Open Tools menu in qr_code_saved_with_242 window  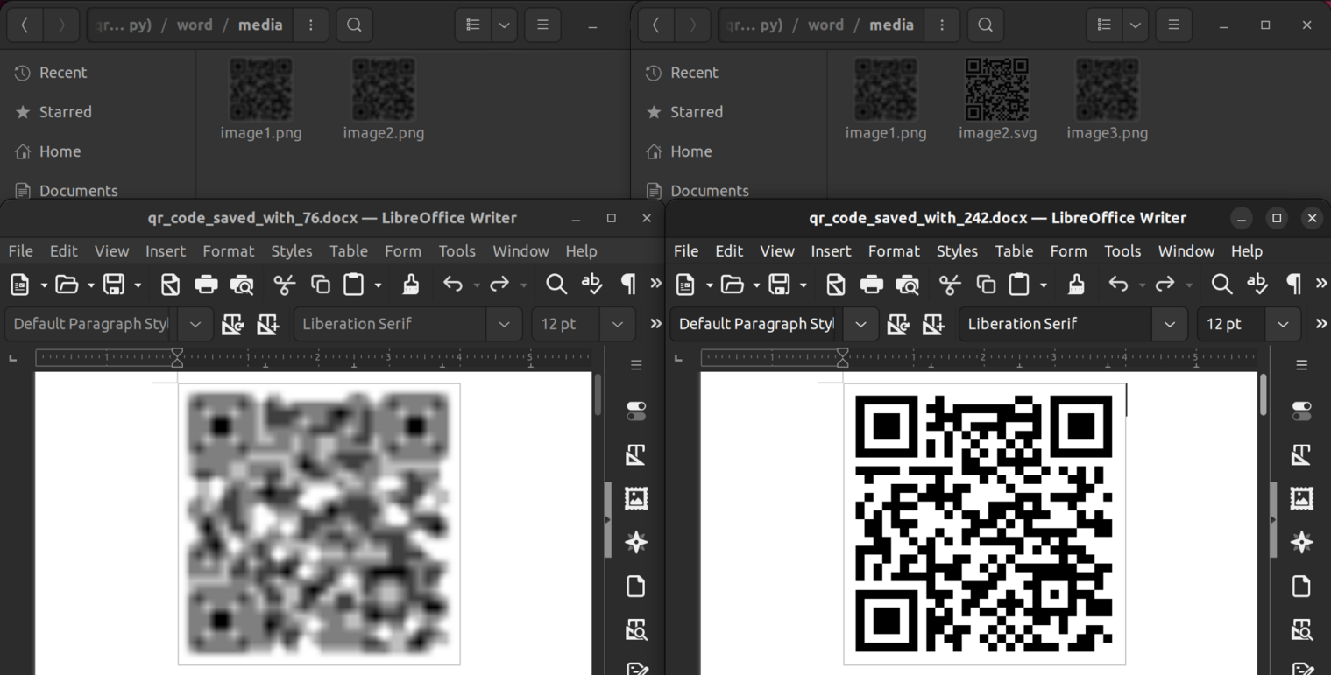[1122, 251]
